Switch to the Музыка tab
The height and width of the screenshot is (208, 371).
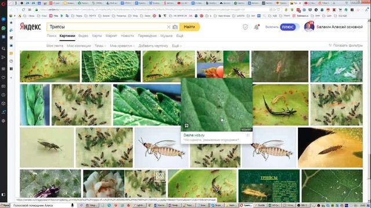166,36
